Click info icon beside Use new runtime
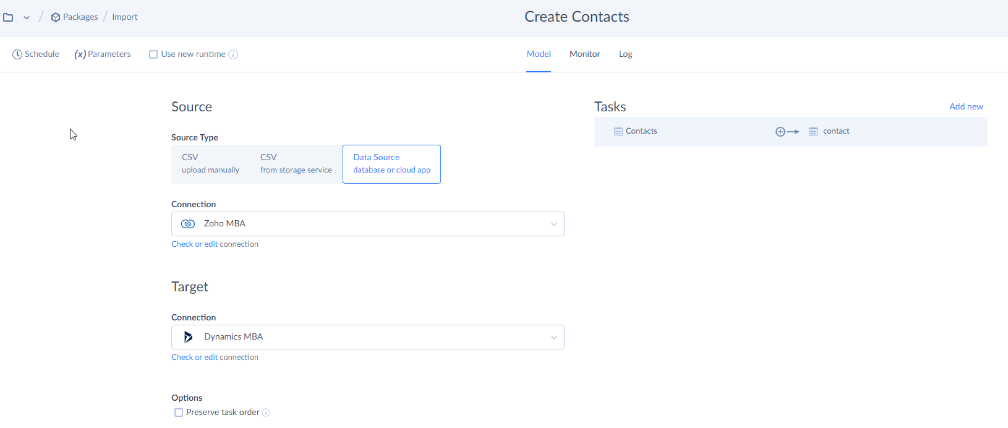Screen dimensions: 1008x428 (x=233, y=54)
